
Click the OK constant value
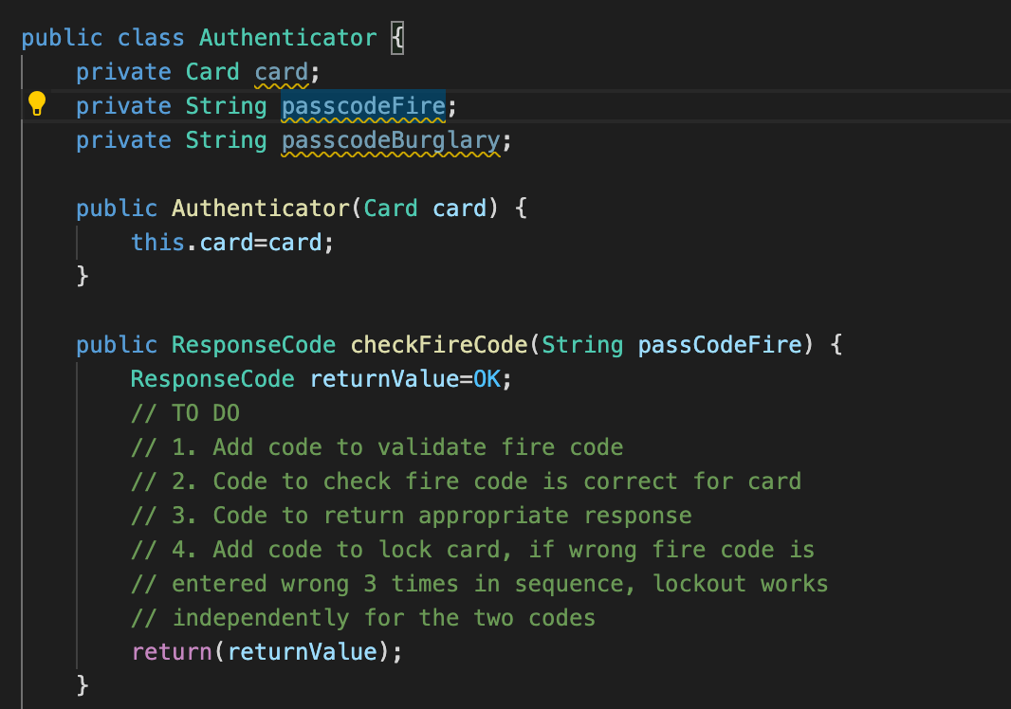point(487,379)
